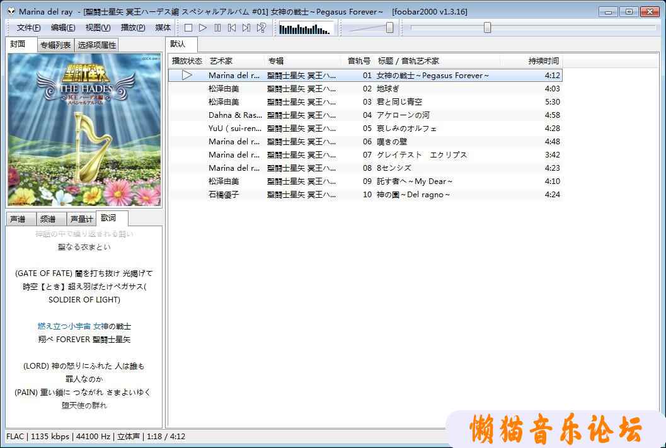Go to the previous track

pyautogui.click(x=232, y=28)
